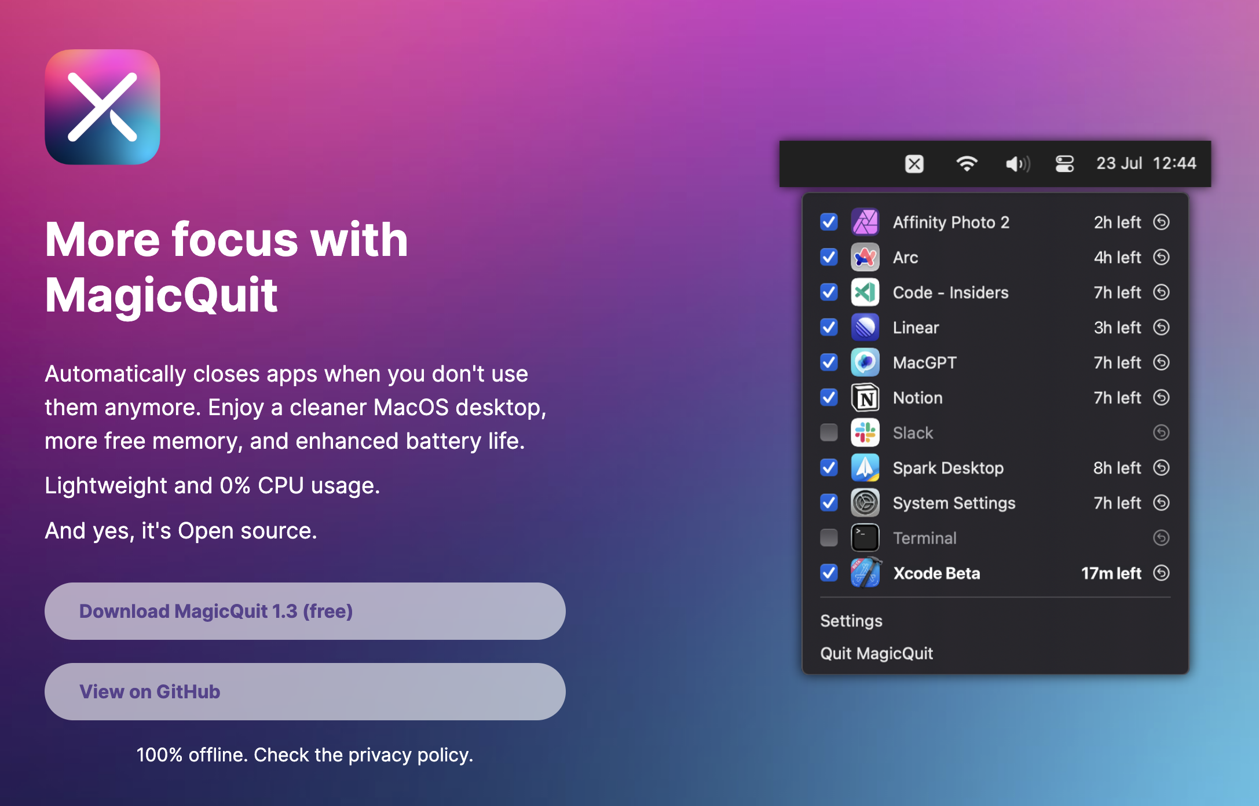Viewport: 1259px width, 806px height.
Task: Click the Slack row label
Action: point(913,433)
